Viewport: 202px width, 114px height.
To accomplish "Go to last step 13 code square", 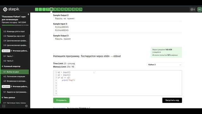I will (x=80, y=9).
